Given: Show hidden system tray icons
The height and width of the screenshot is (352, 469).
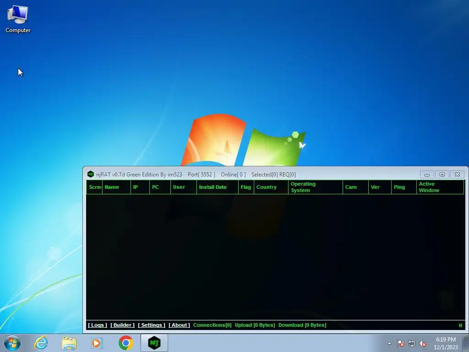Looking at the screenshot, I should tap(389, 343).
